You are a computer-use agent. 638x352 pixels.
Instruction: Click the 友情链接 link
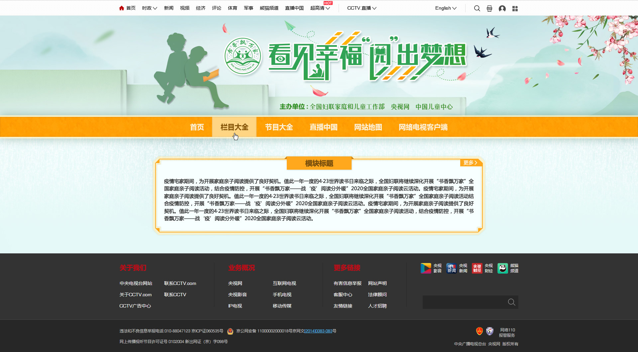(x=343, y=306)
